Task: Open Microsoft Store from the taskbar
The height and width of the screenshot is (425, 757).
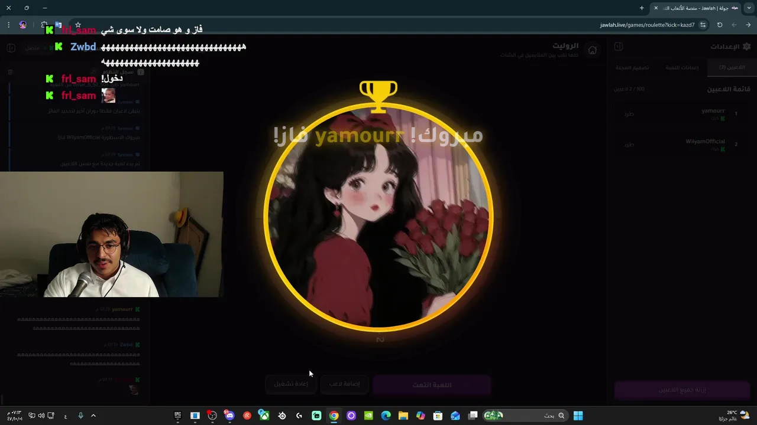Action: tap(438, 416)
